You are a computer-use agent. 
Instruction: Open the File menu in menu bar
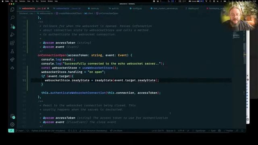point(12,1)
